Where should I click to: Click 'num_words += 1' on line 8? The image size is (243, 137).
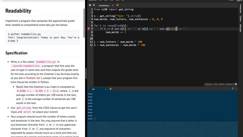(116, 32)
